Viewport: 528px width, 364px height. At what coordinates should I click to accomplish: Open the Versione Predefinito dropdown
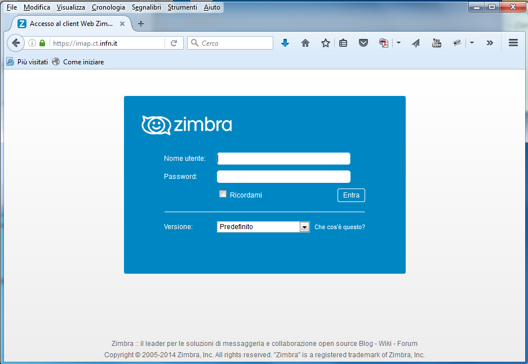[x=263, y=227]
